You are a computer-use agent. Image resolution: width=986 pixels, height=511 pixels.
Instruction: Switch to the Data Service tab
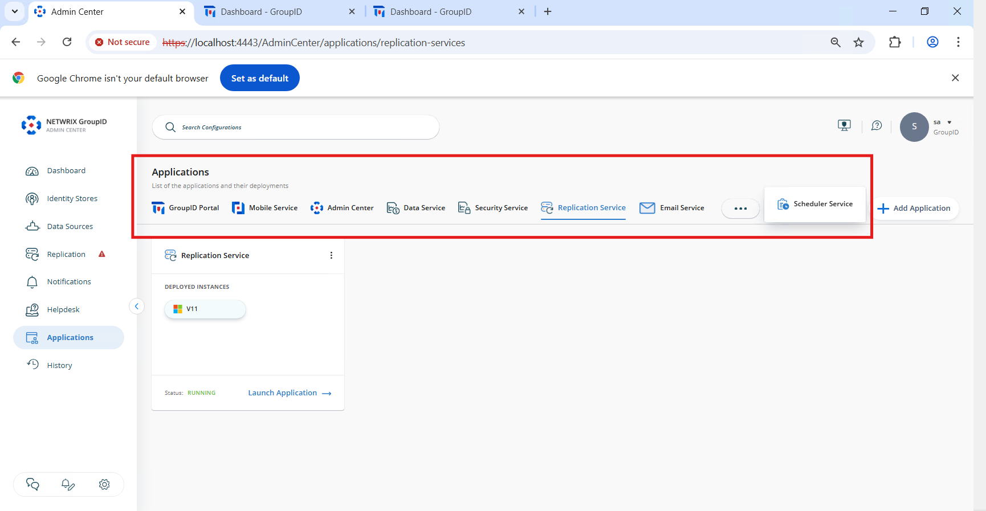coord(416,208)
